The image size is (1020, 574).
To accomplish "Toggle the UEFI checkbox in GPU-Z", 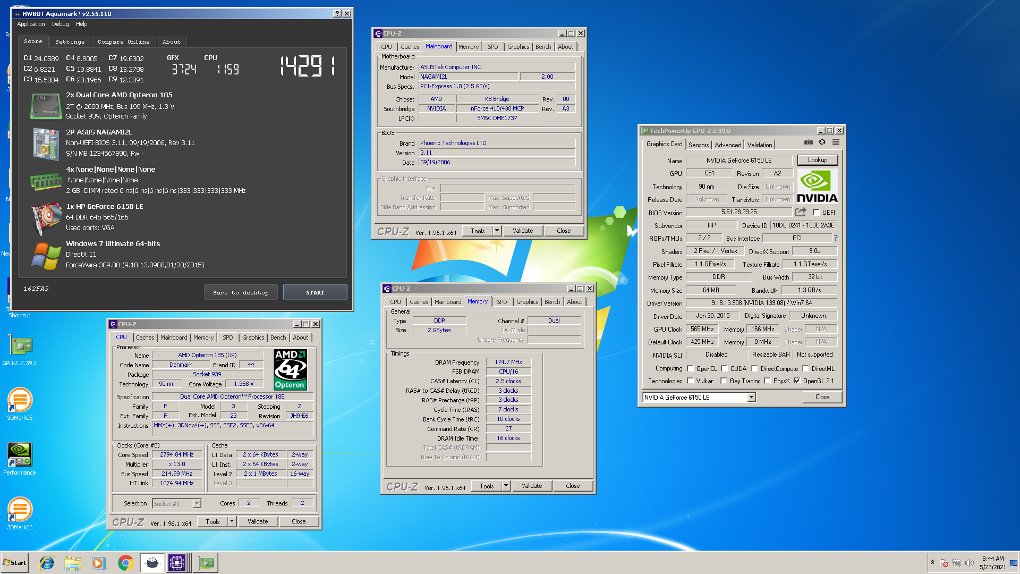I will [816, 213].
